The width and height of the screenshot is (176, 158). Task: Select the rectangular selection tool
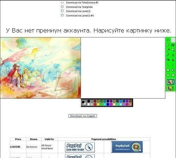coord(173,40)
